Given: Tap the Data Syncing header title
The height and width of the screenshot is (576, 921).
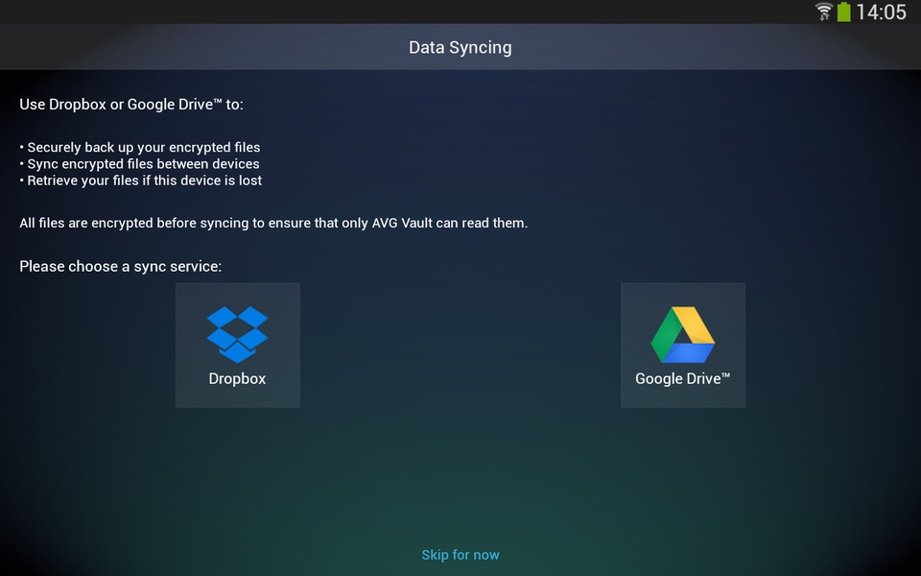Looking at the screenshot, I should point(460,47).
